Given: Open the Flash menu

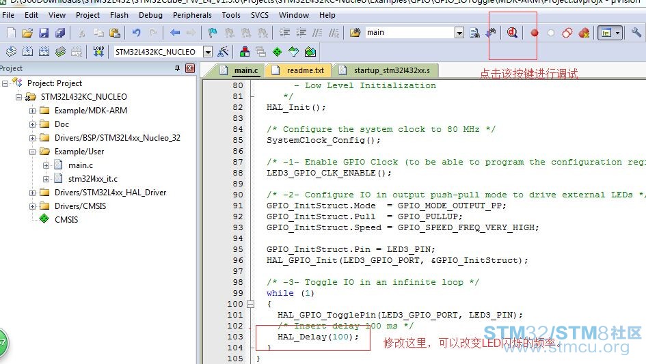Looking at the screenshot, I should (119, 15).
